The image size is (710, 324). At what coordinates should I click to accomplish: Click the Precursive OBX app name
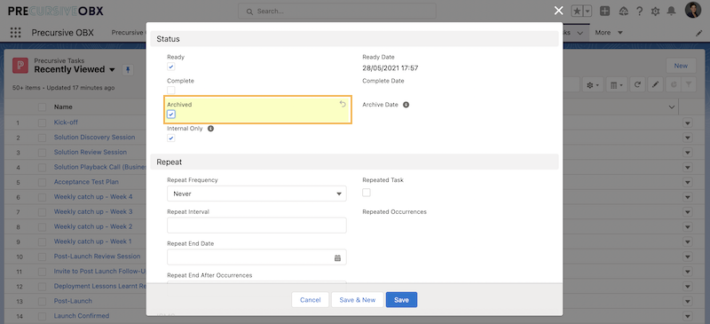pyautogui.click(x=62, y=33)
